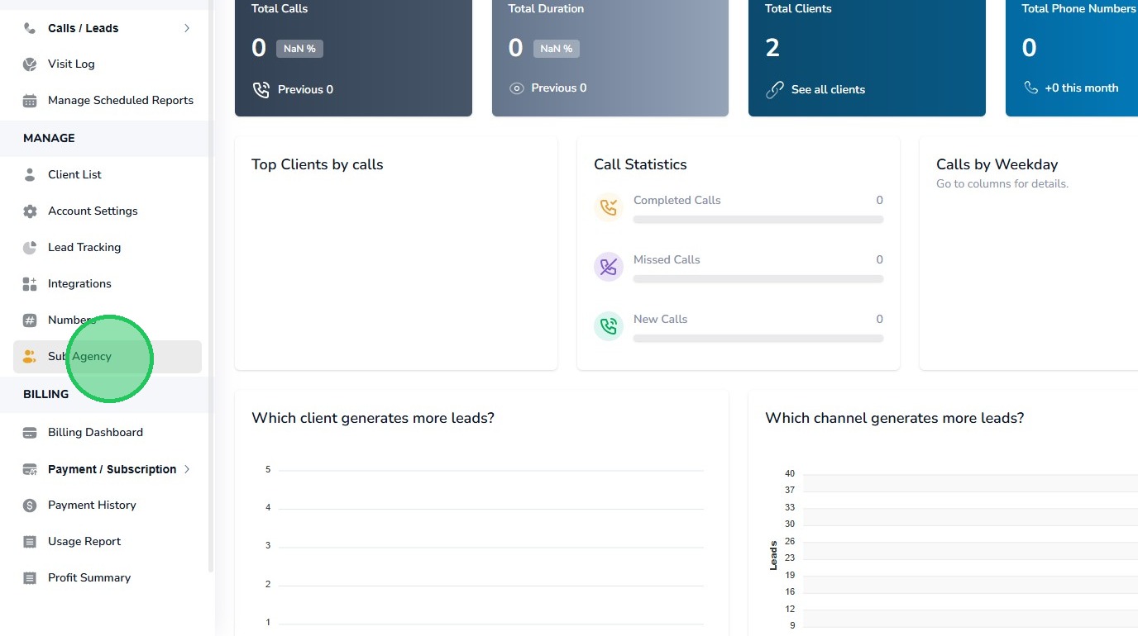Viewport: 1138px width, 636px height.
Task: Expand the Payment / Subscription chevron
Action: tap(187, 469)
